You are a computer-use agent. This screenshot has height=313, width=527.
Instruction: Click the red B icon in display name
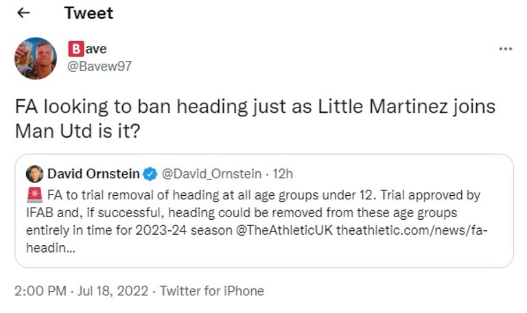point(75,49)
